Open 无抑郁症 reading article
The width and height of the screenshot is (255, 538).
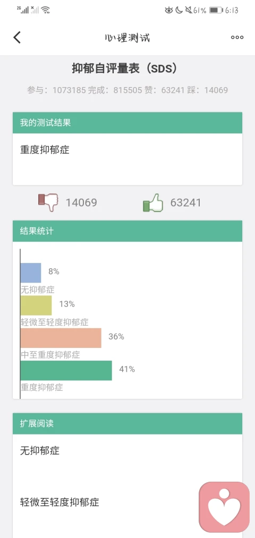click(40, 450)
